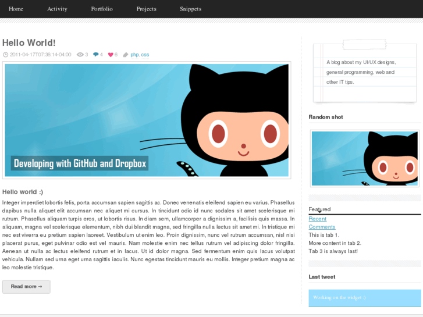Switch to the Comments tab
Image resolution: width=423 pixels, height=317 pixels.
click(x=322, y=227)
